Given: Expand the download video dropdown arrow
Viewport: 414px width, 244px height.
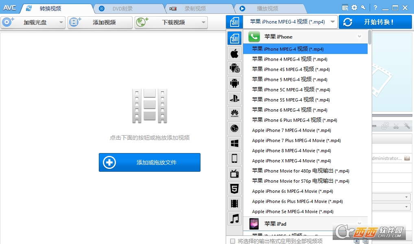Looking at the screenshot, I should coord(203,22).
